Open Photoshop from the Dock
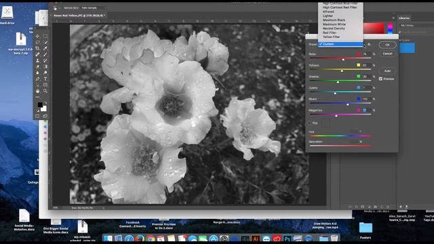Image resolution: width=434 pixels, height=244 pixels. click(288, 239)
